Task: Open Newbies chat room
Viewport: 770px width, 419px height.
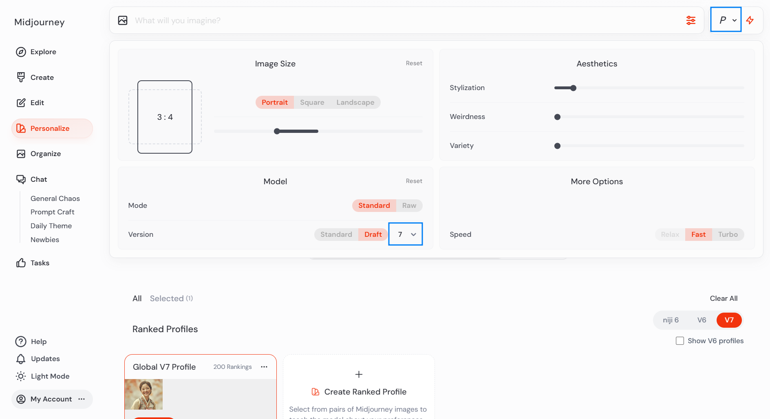Action: click(45, 240)
